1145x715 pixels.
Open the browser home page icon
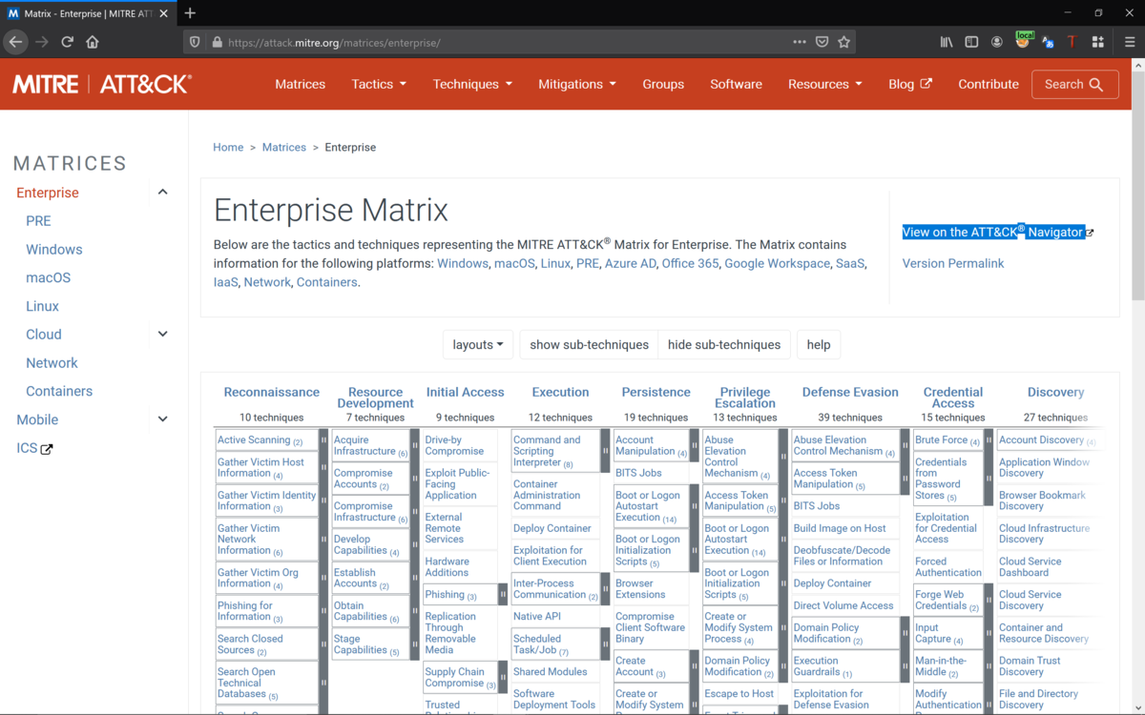93,42
